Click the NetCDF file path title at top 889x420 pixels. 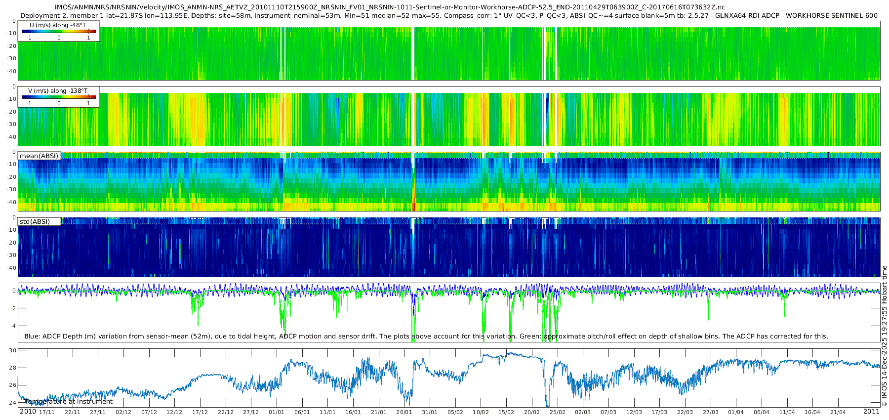point(390,7)
